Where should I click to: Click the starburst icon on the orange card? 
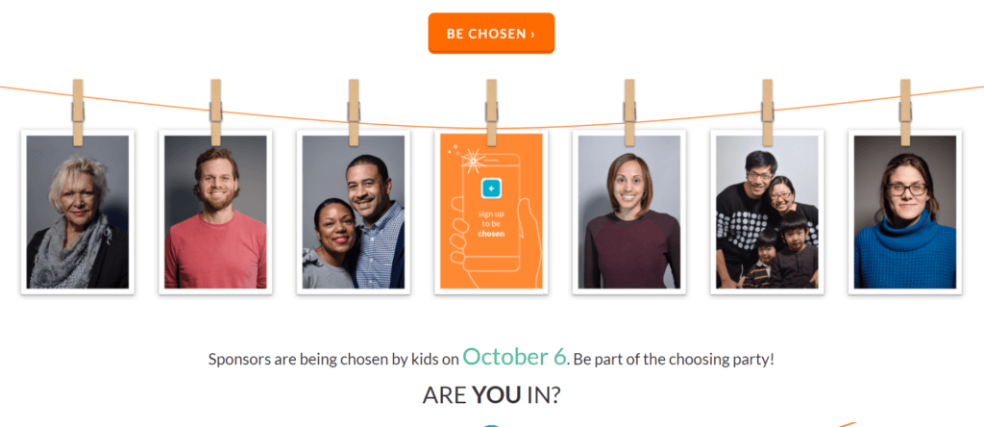471,159
